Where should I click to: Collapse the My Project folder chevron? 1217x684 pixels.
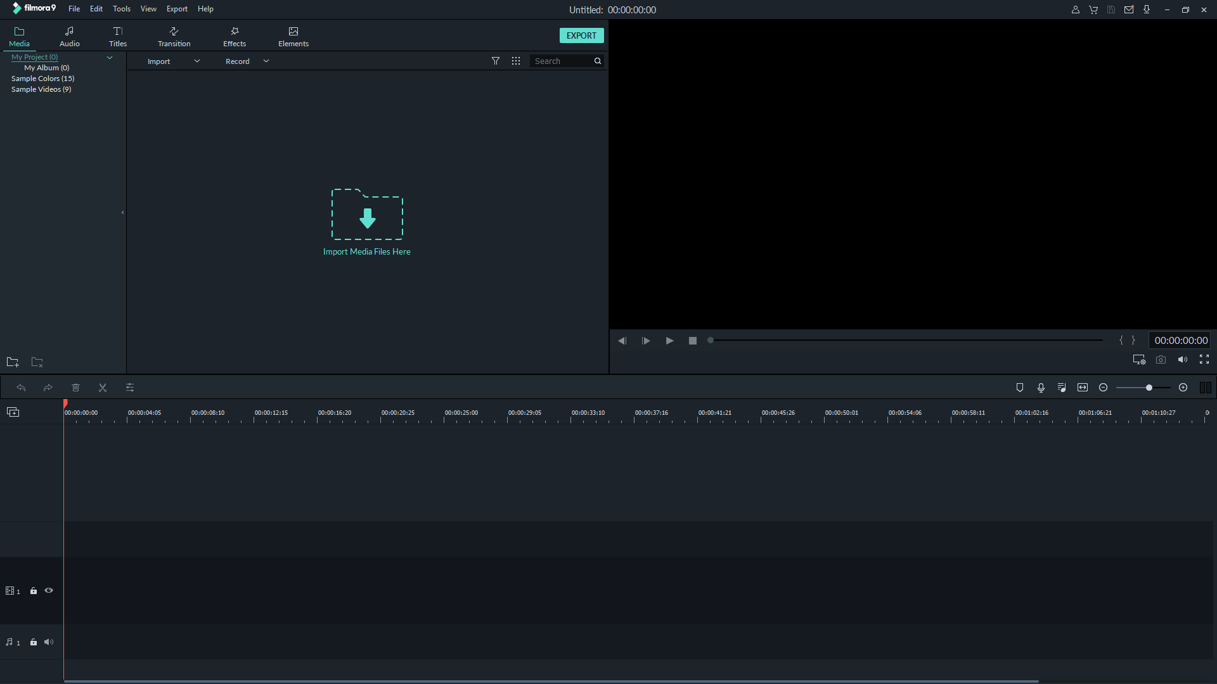point(110,58)
